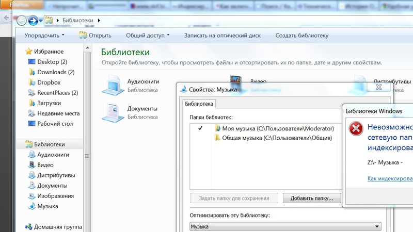
Task: Select the Музыка library icon in sidebar
Action: (31, 206)
